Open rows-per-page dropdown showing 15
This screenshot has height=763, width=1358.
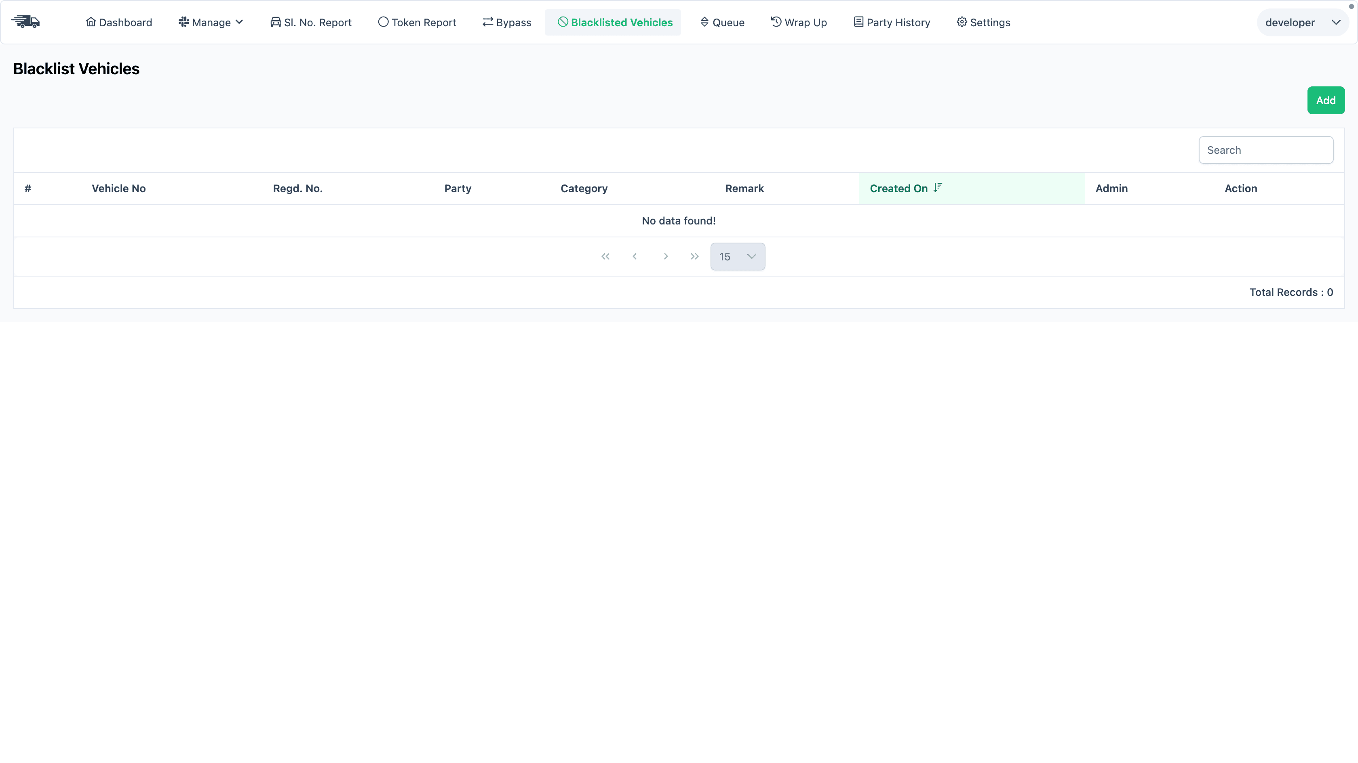click(x=738, y=256)
